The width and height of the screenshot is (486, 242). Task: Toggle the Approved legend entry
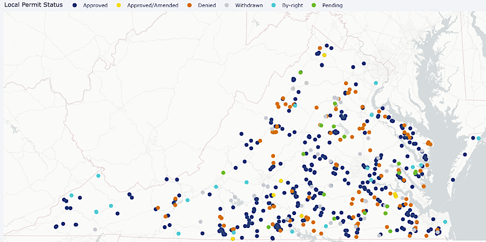click(x=91, y=5)
